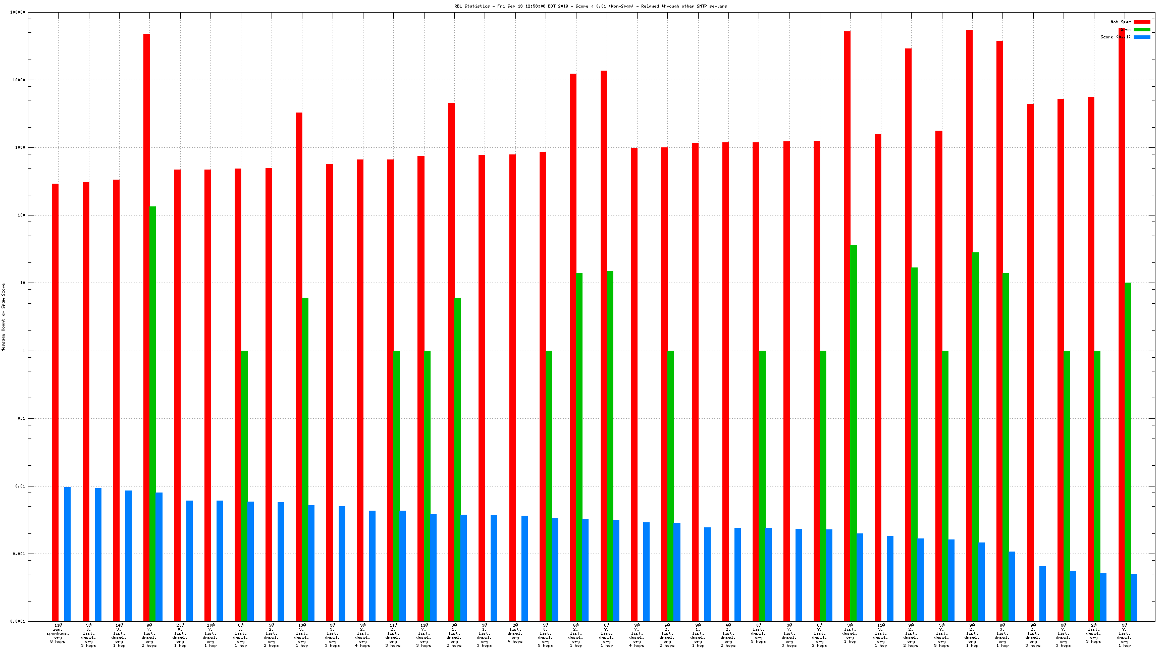
Task: Select the zen.spamhaus.org 8 hops axis label
Action: [x=58, y=633]
